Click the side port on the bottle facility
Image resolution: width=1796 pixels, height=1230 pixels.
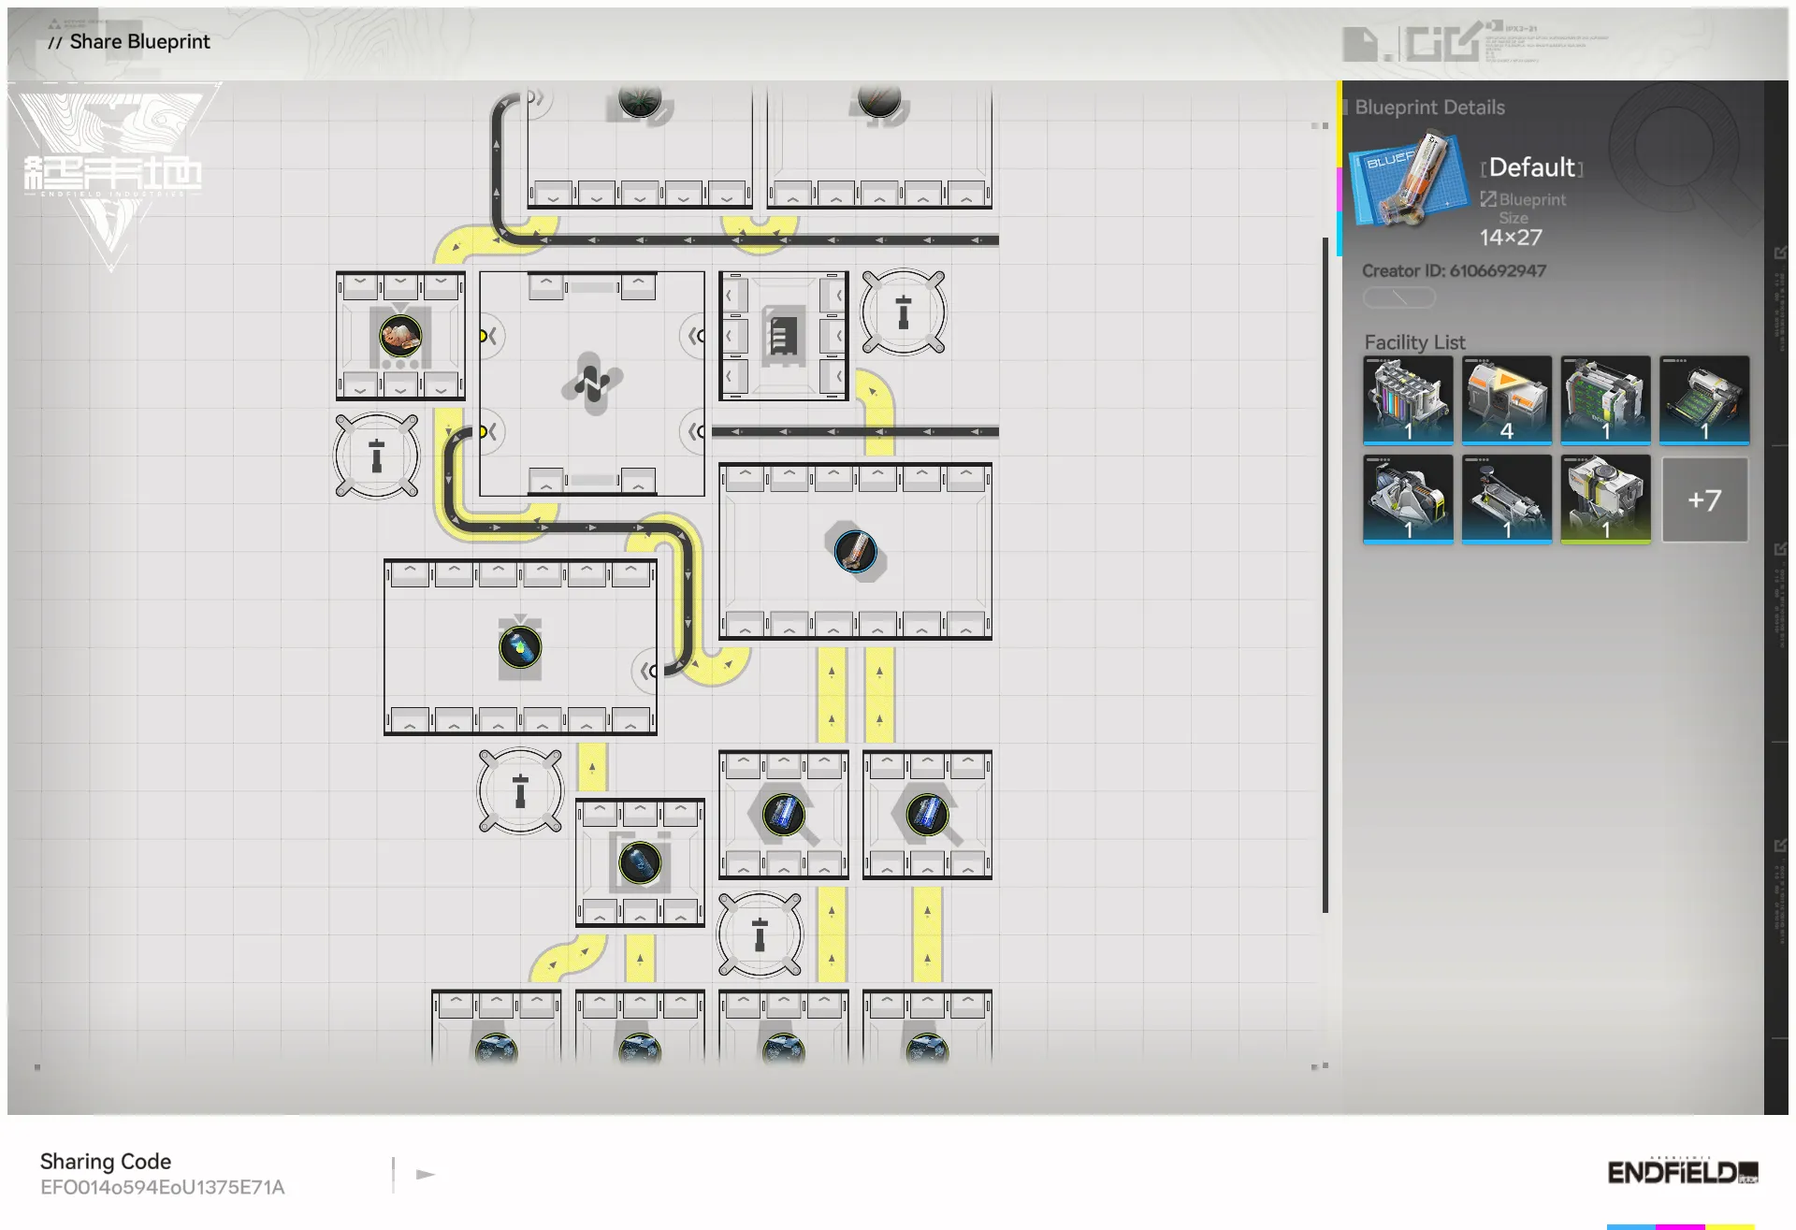[x=647, y=671]
